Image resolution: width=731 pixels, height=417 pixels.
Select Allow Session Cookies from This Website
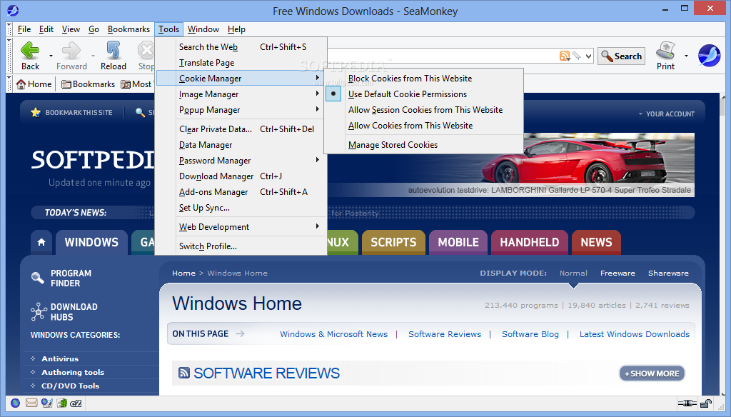[424, 110]
